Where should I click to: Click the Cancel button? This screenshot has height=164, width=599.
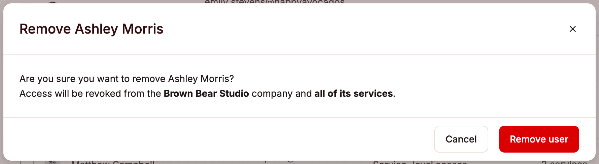point(461,139)
